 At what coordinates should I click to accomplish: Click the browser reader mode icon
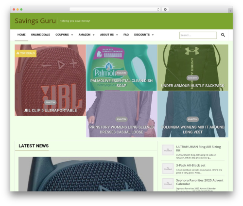coord(165,10)
